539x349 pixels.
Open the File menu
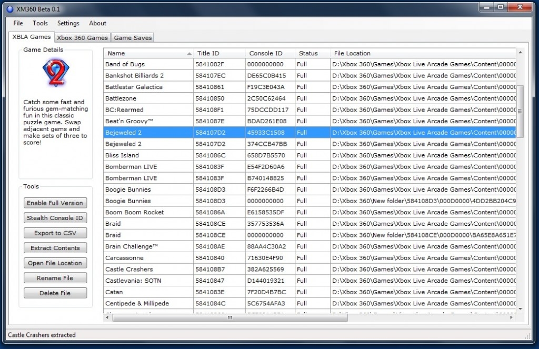pos(18,23)
